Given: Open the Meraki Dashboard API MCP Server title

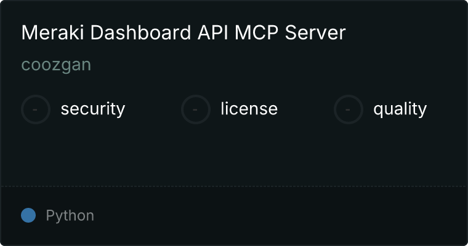Looking at the screenshot, I should tap(184, 32).
